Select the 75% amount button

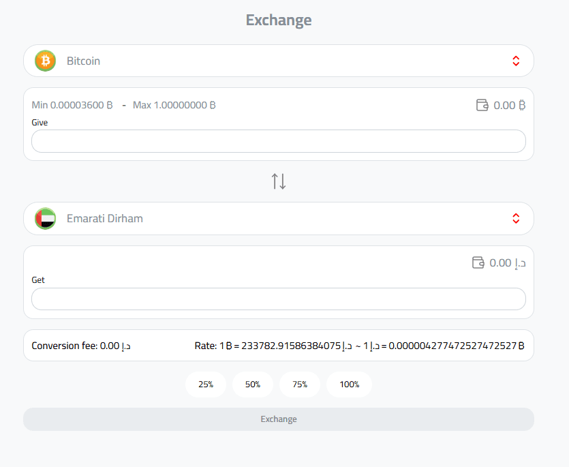(300, 385)
